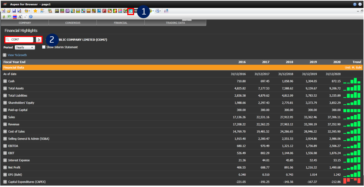Expand the Cash row
Image resolution: width=364 pixels, height=187 pixels.
click(5, 81)
